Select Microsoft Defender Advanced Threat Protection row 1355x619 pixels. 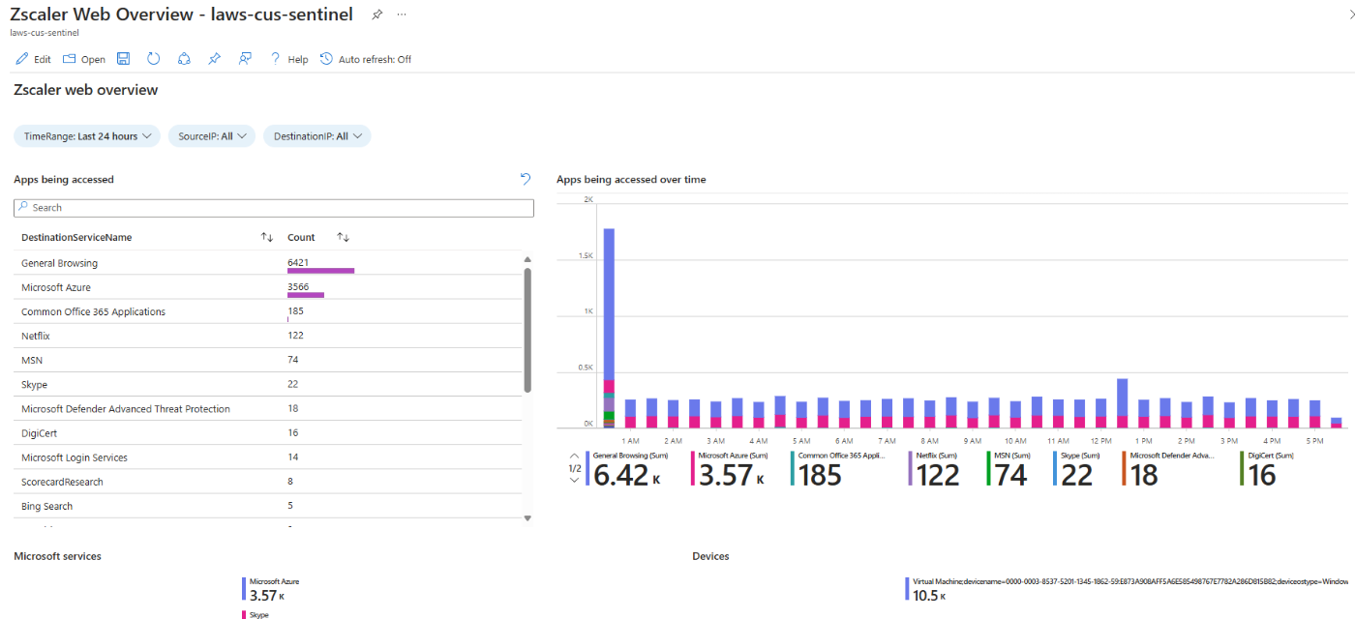pyautogui.click(x=267, y=409)
